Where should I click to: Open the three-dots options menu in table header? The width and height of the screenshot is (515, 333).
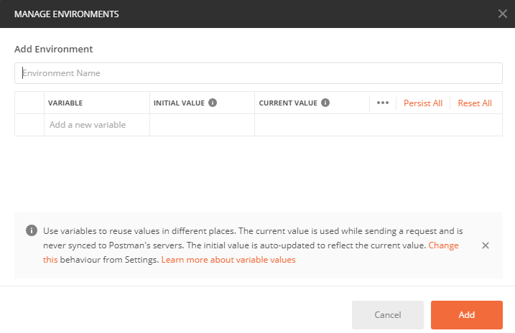coord(383,103)
